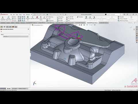Image resolution: width=138 pixels, height=104 pixels.
Task: Open the Turning operations icon
Action: coord(90,18)
